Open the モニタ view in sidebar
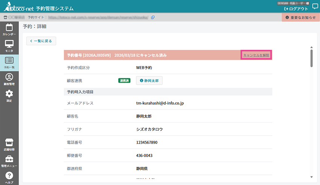This screenshot has height=185, width=320. [x=9, y=46]
